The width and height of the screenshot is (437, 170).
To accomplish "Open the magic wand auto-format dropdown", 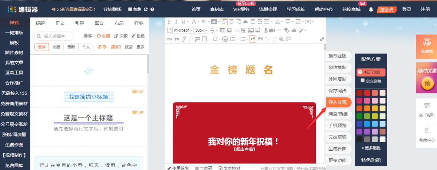I will click(x=306, y=30).
